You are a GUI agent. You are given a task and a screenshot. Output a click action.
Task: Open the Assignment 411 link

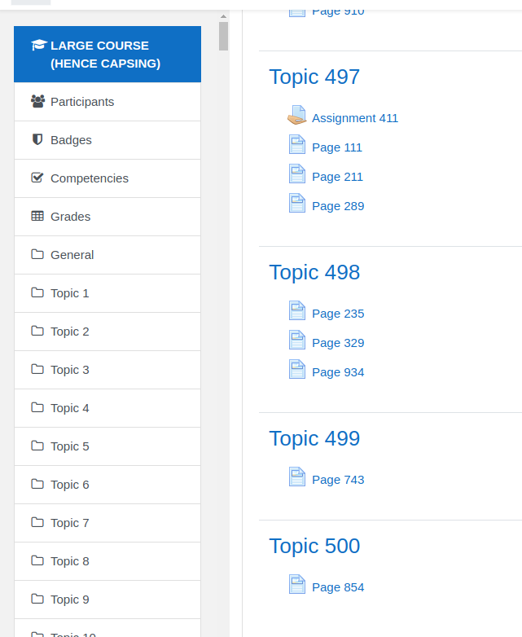pos(355,118)
